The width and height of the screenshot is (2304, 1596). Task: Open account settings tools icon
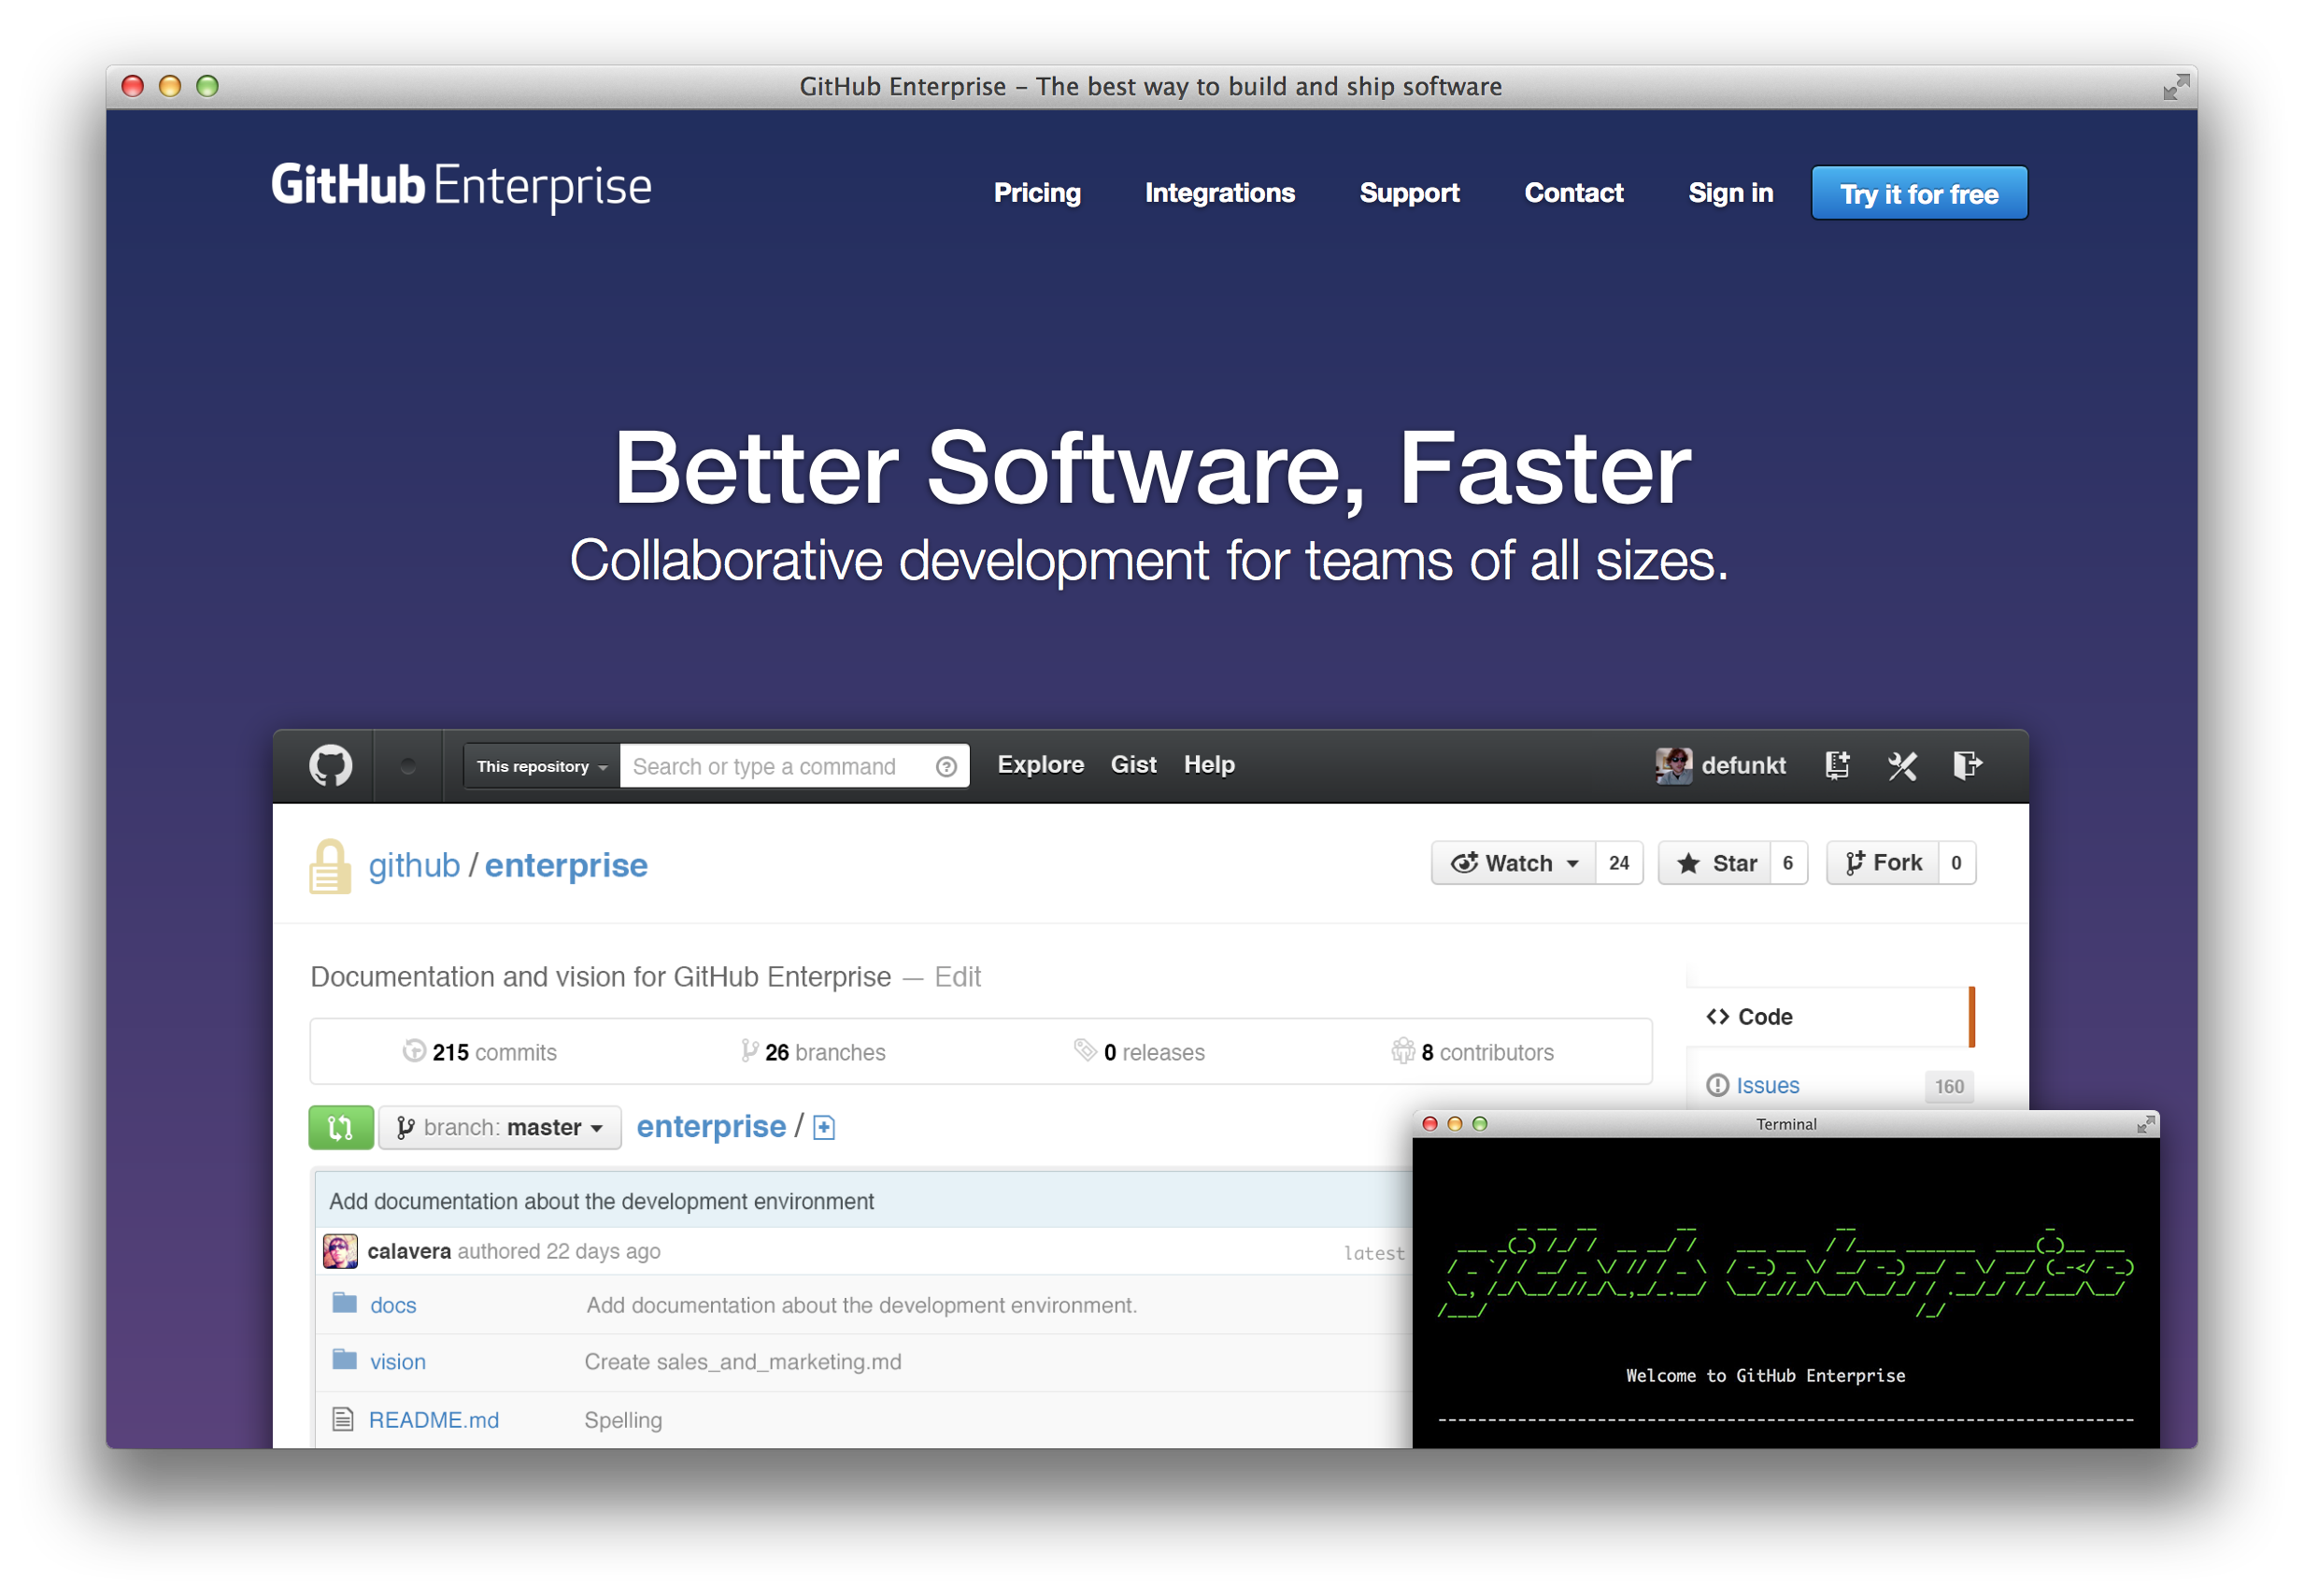pyautogui.click(x=1902, y=766)
